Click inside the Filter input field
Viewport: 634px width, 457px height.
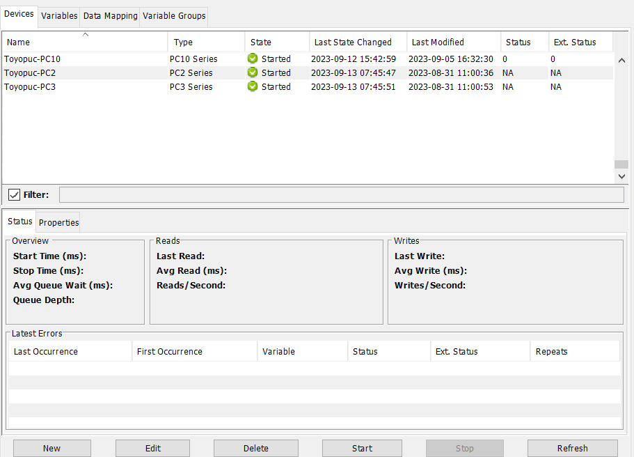tap(341, 194)
